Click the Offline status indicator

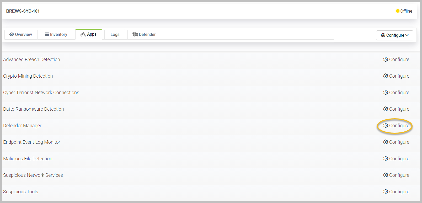point(404,11)
